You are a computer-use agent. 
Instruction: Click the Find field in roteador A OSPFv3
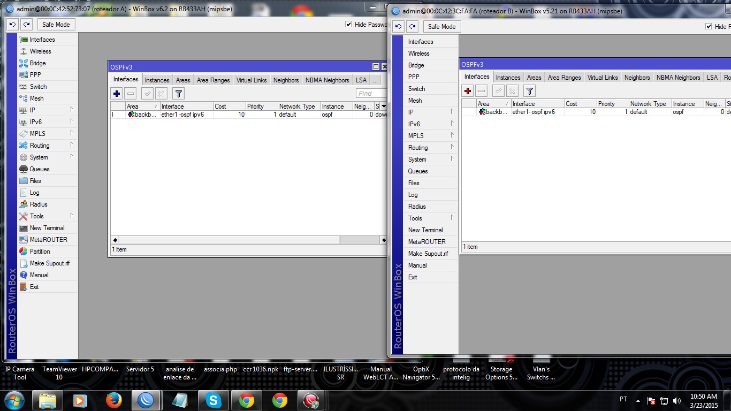point(372,94)
